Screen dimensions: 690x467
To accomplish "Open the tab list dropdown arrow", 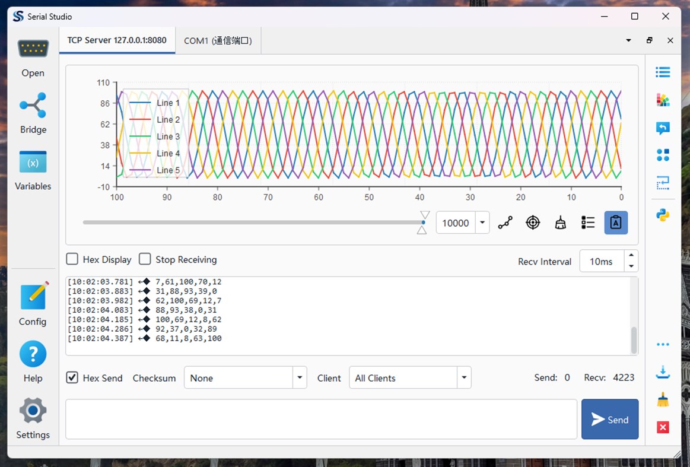I will click(628, 40).
